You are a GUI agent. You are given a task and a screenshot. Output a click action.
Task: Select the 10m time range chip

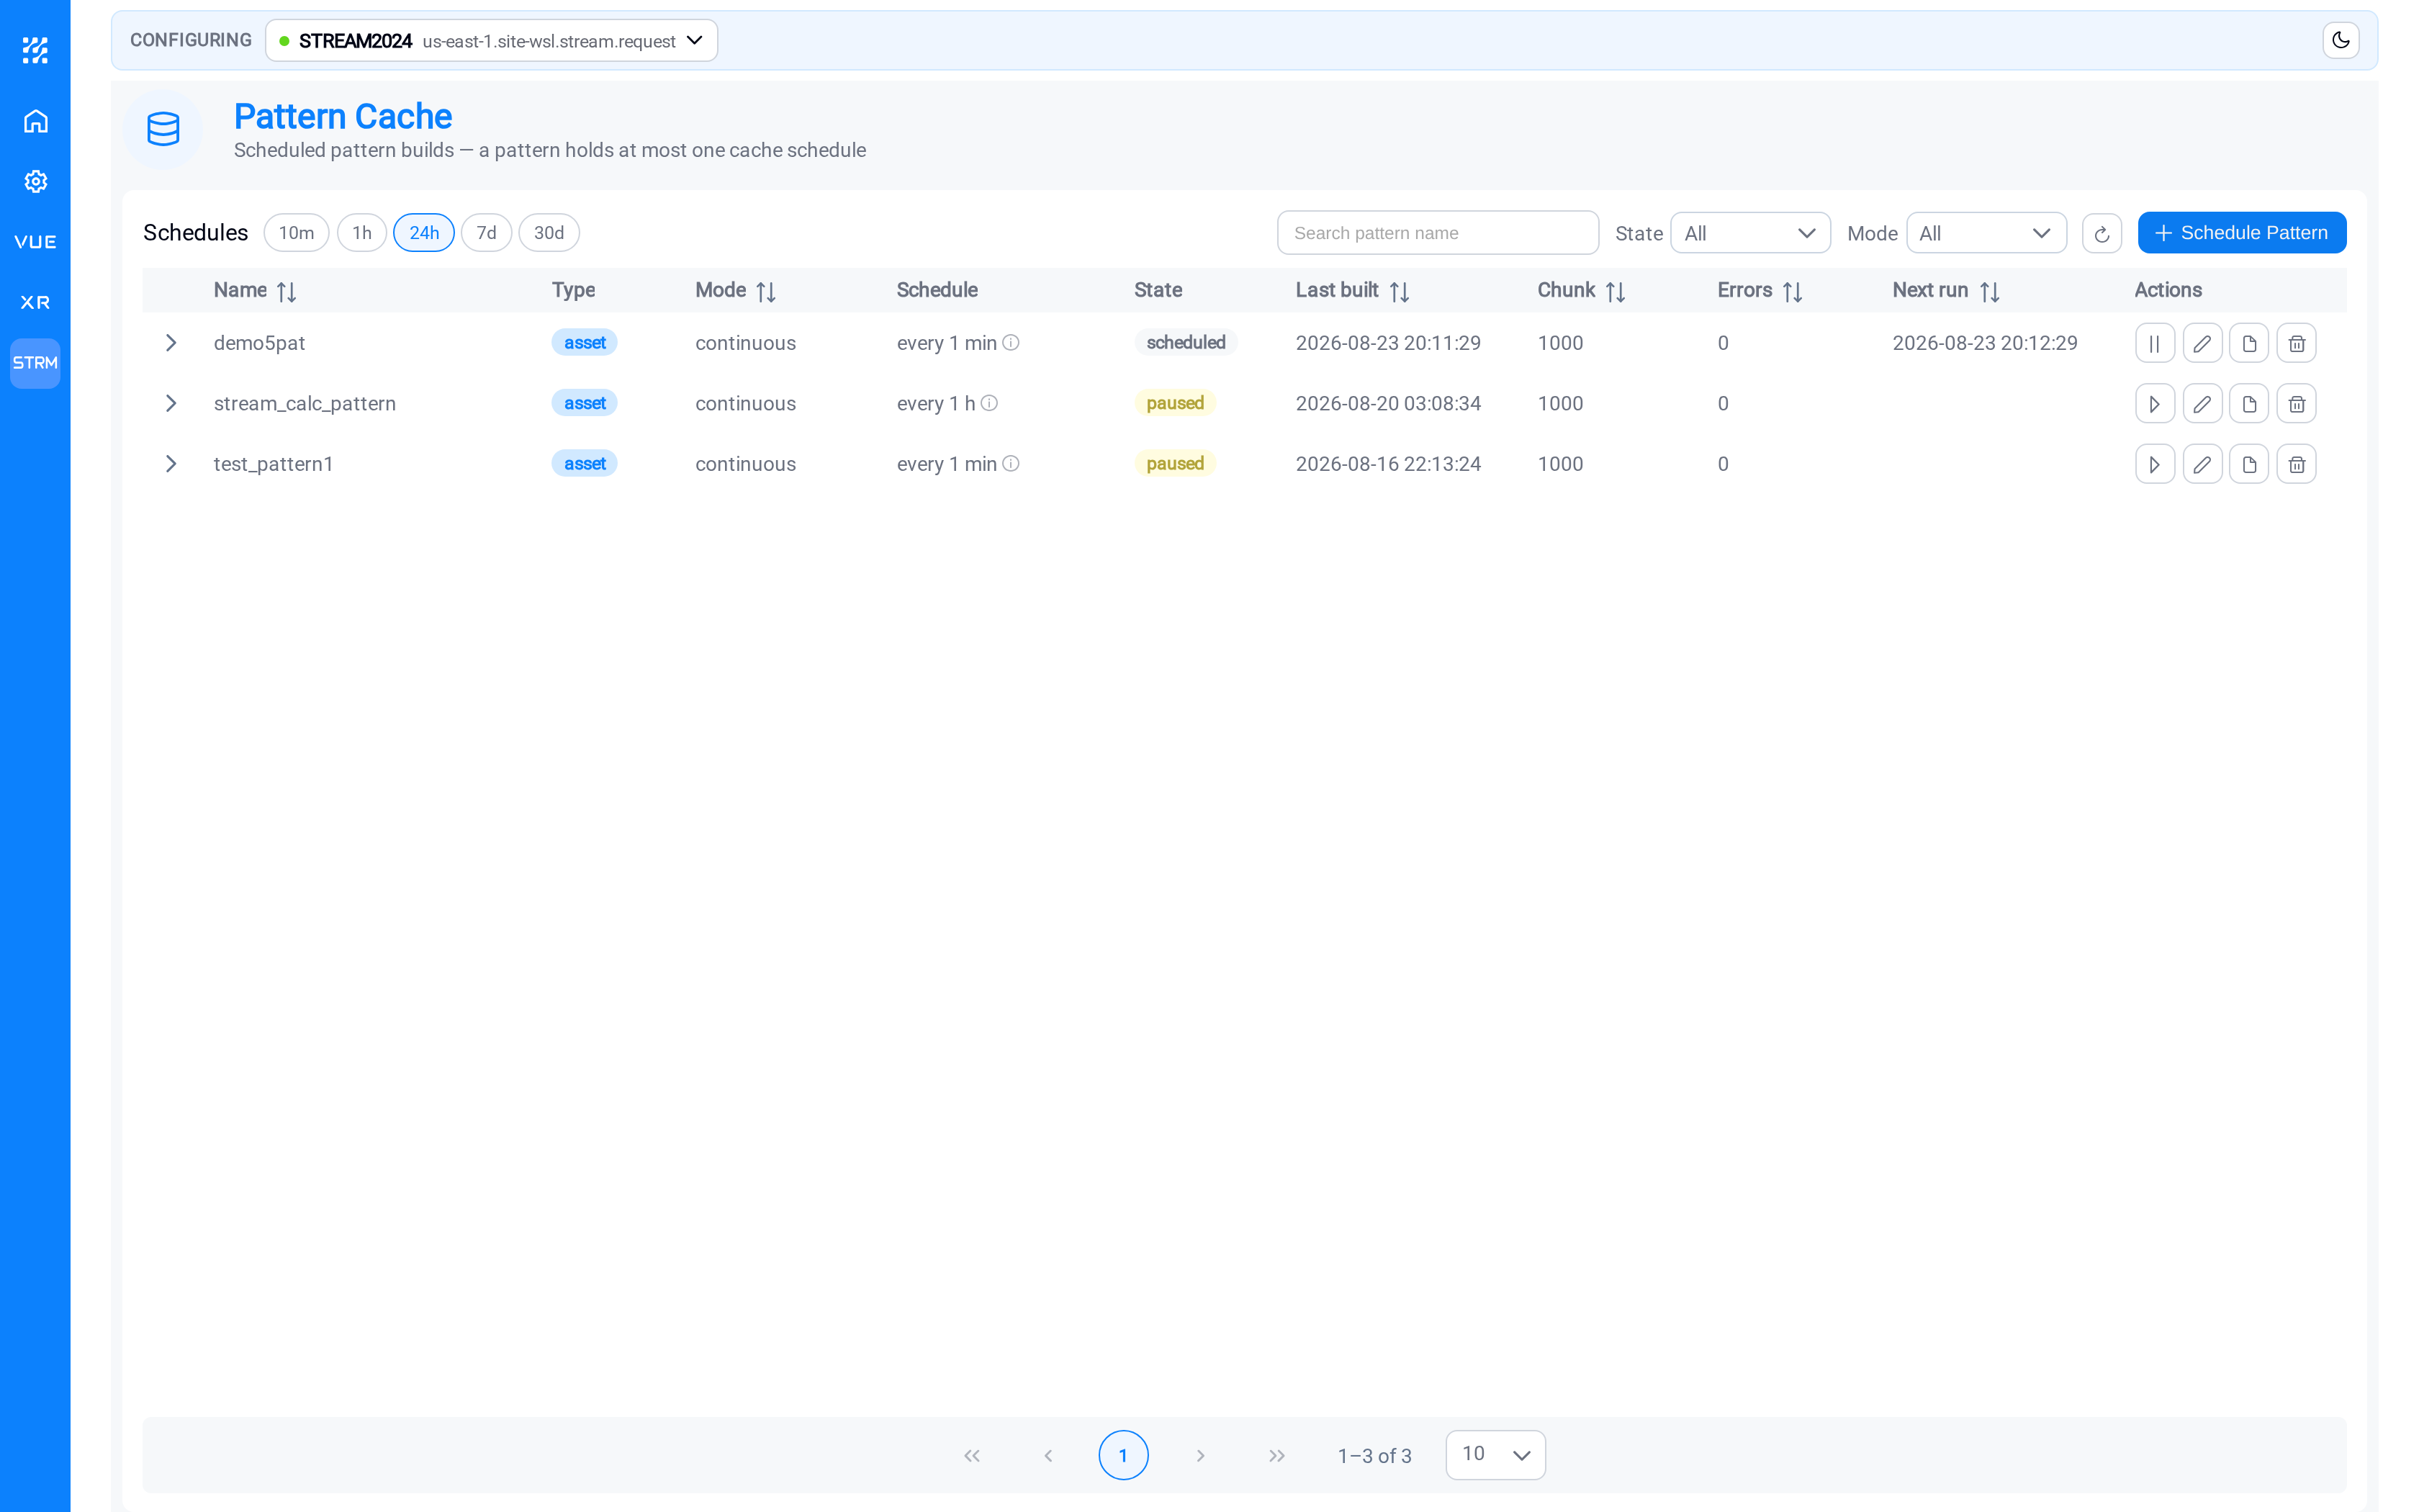[296, 233]
